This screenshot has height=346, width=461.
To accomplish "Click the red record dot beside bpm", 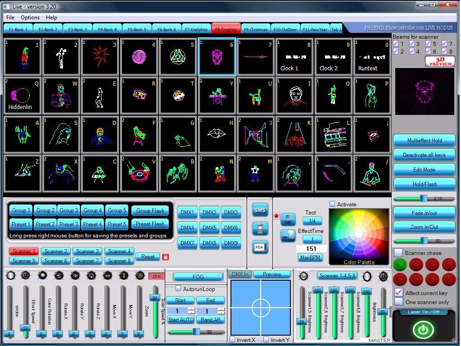I will (276, 216).
